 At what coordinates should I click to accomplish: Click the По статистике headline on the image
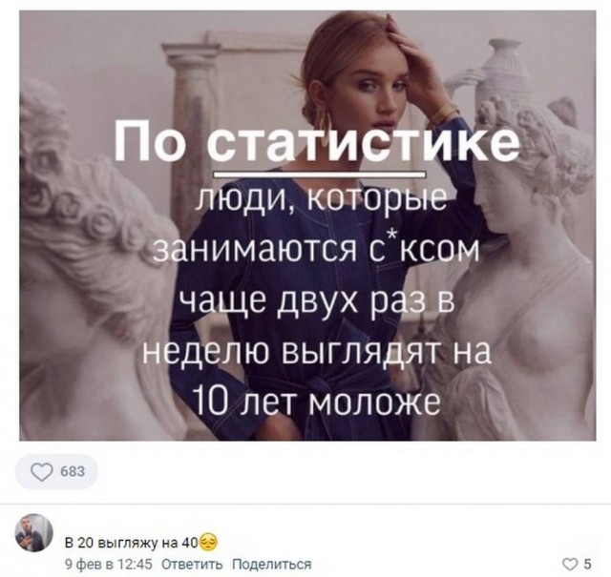316,142
